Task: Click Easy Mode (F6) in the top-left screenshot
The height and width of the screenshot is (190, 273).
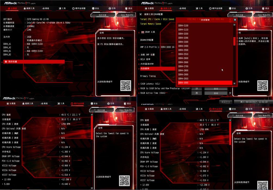Action: 127,15
